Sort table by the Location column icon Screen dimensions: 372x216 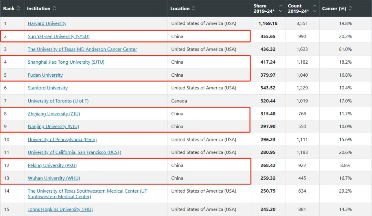point(193,9)
